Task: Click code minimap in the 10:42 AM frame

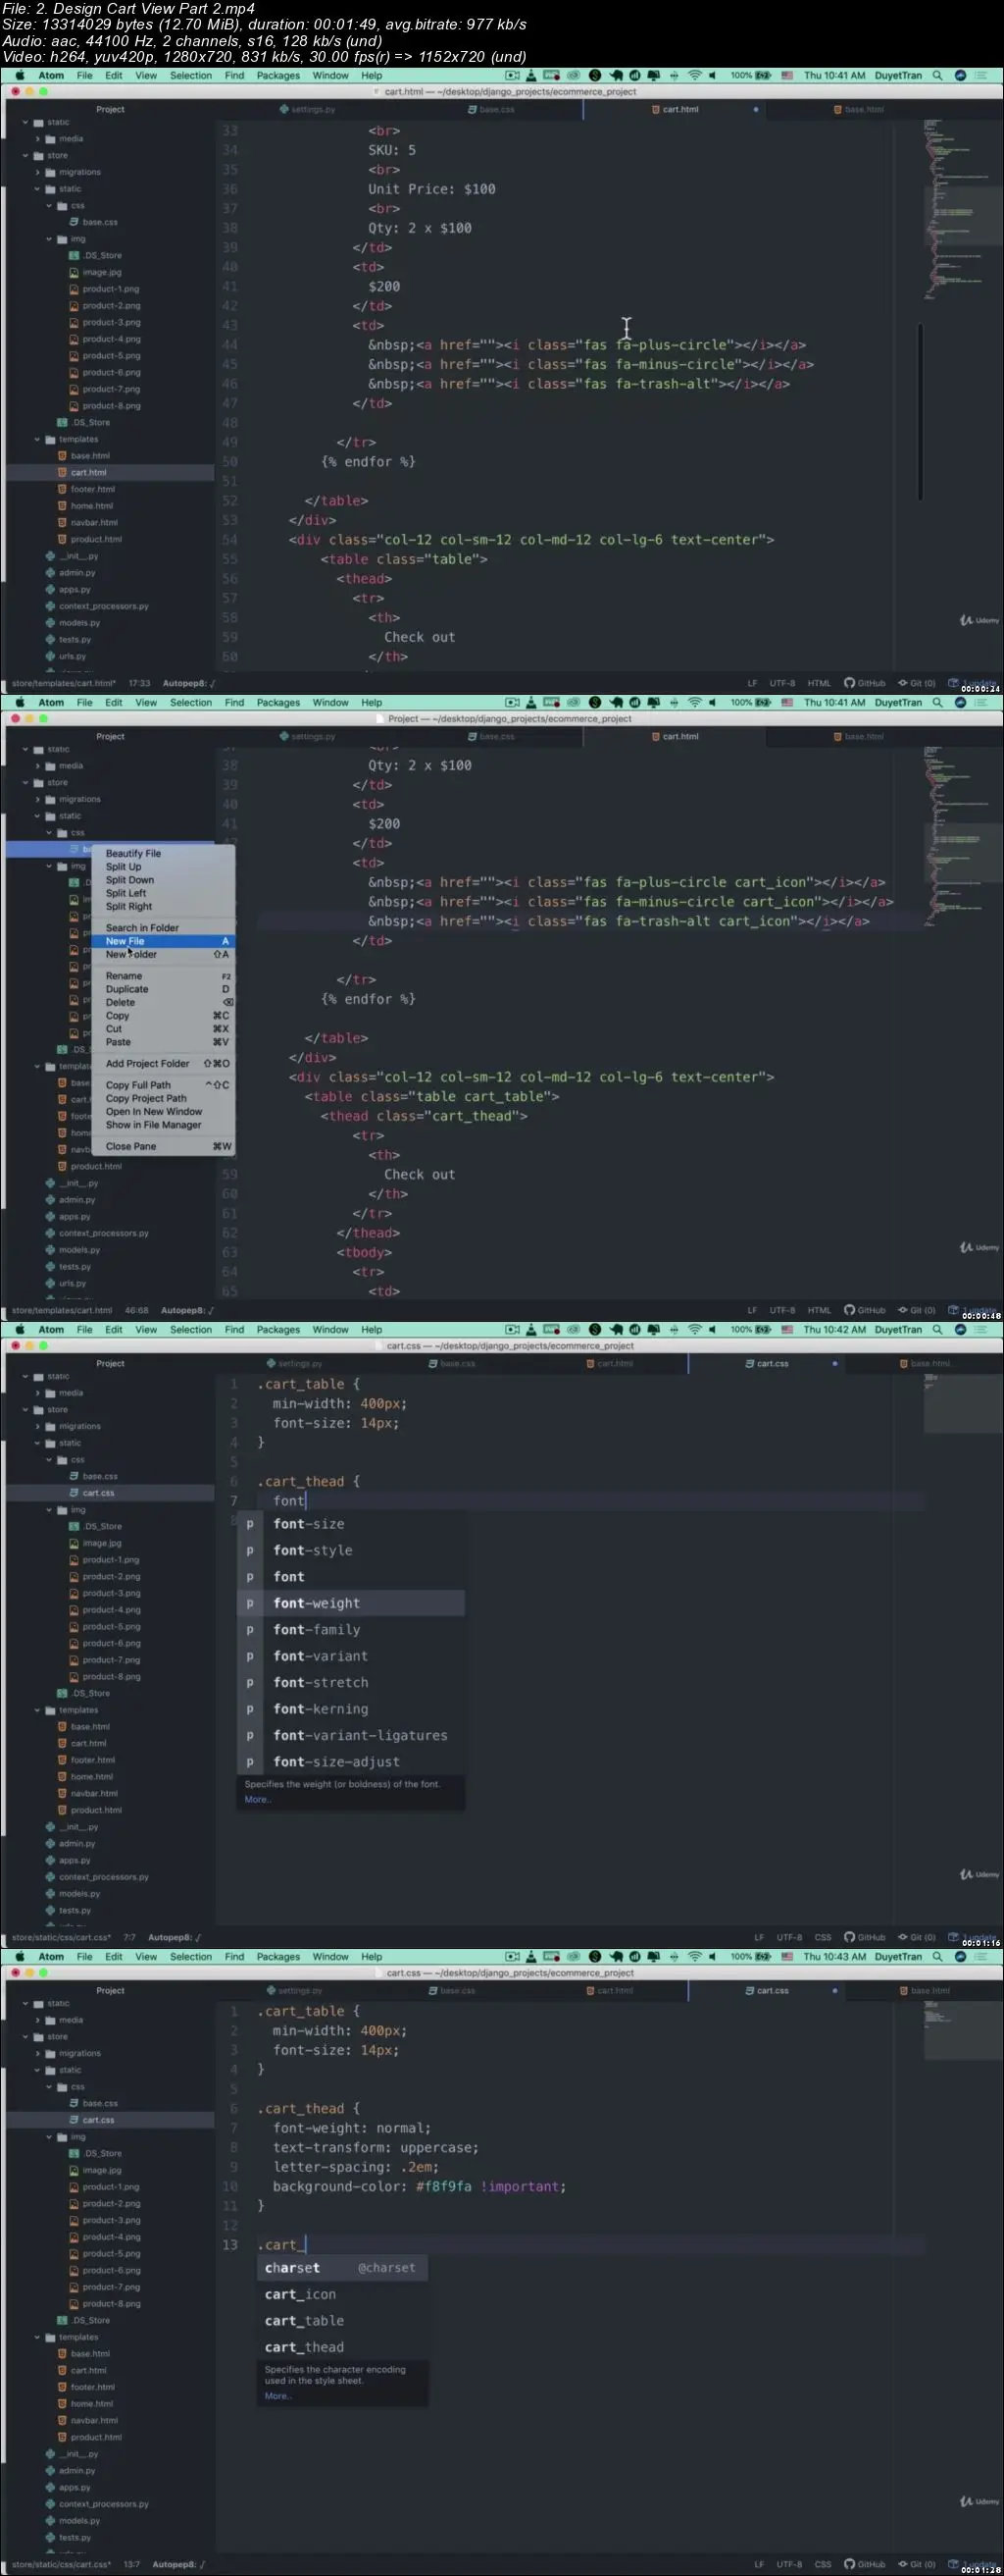Action: (x=962, y=1403)
